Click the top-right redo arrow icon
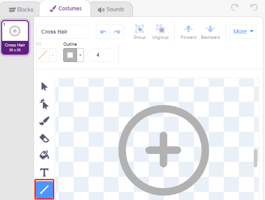 tap(235, 7)
